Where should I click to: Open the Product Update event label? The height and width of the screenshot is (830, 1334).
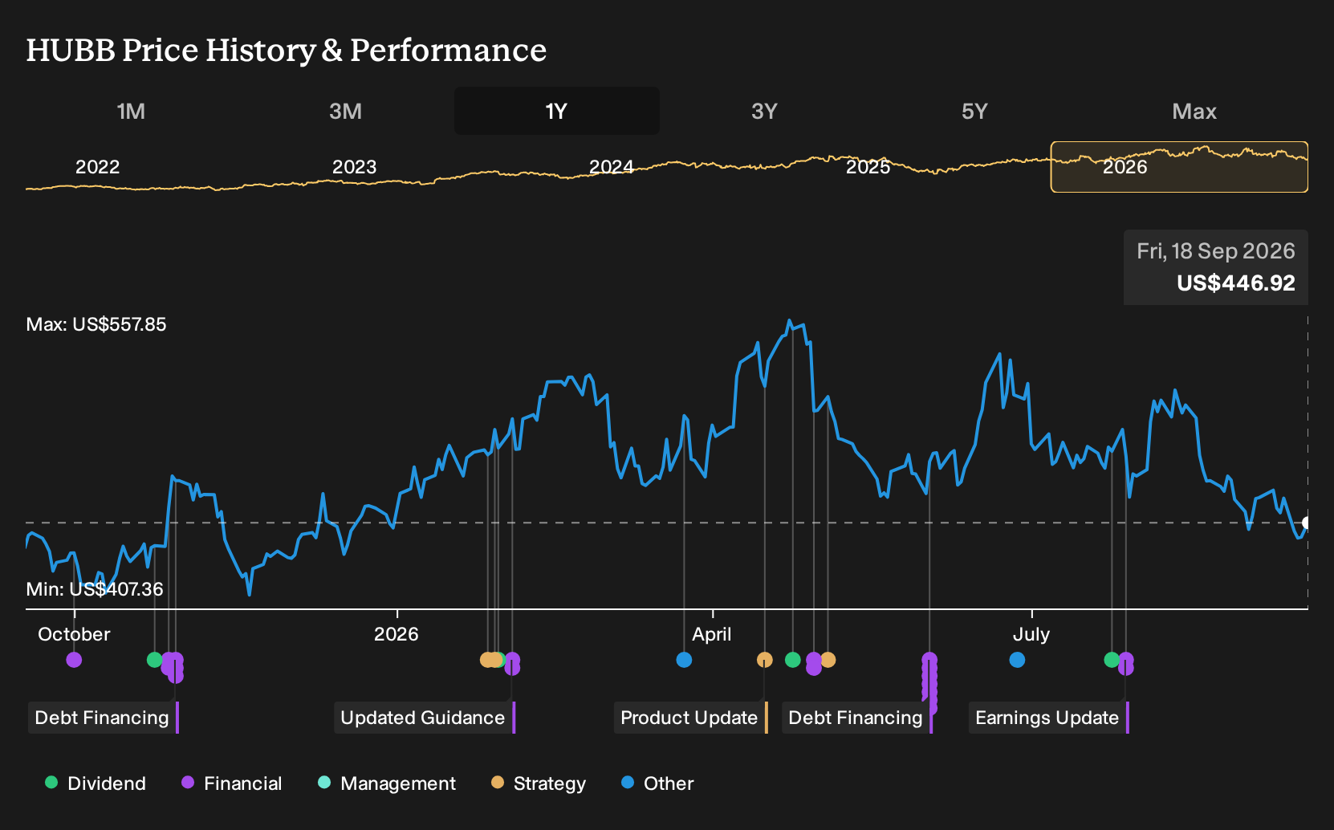pyautogui.click(x=689, y=718)
